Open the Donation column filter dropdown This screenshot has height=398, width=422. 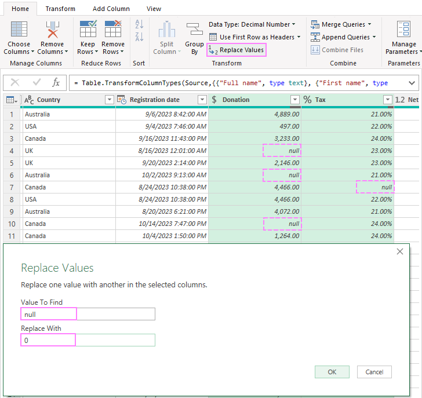[295, 100]
